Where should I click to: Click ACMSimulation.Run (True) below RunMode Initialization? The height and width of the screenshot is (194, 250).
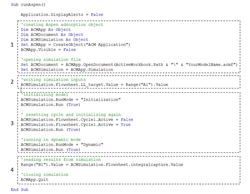(x=50, y=105)
